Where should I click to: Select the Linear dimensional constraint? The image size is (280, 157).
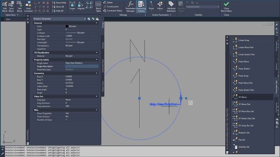[x=72, y=6]
